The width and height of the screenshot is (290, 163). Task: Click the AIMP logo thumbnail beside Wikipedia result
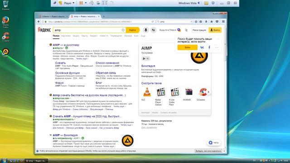[x=128, y=141]
